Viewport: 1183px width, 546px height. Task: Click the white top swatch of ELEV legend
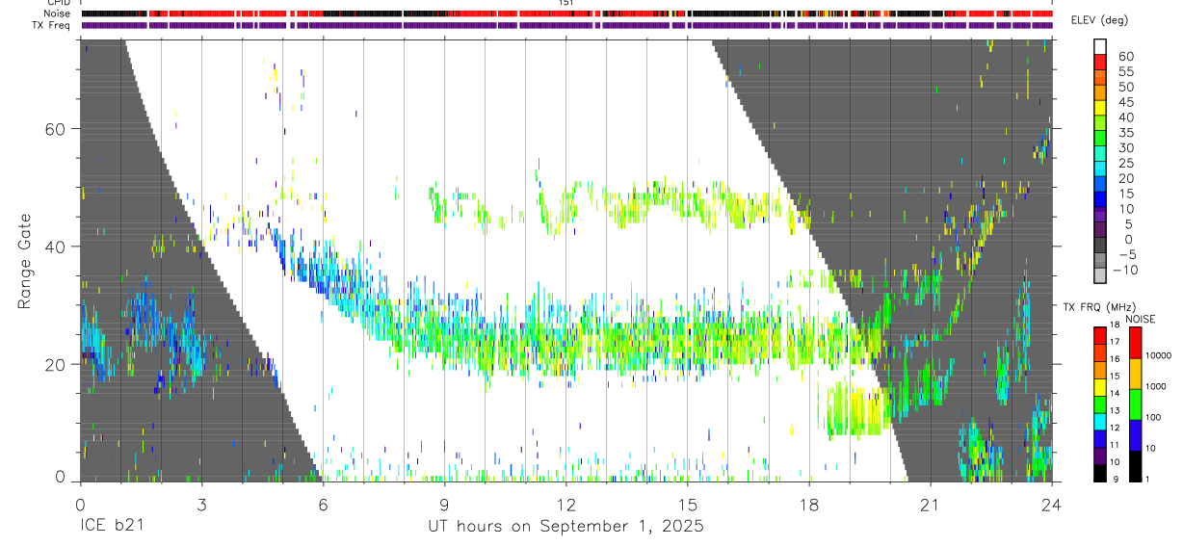tap(1100, 48)
